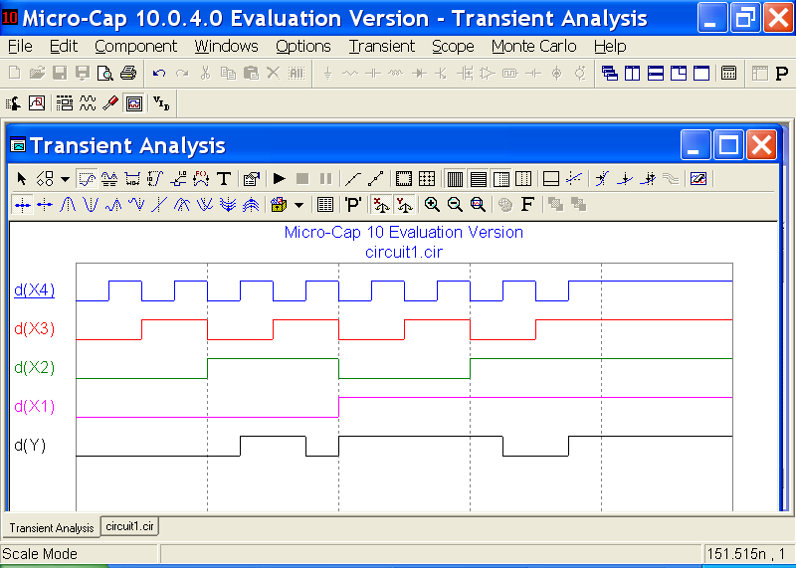Select the horizontal tag mode tool

point(132,179)
